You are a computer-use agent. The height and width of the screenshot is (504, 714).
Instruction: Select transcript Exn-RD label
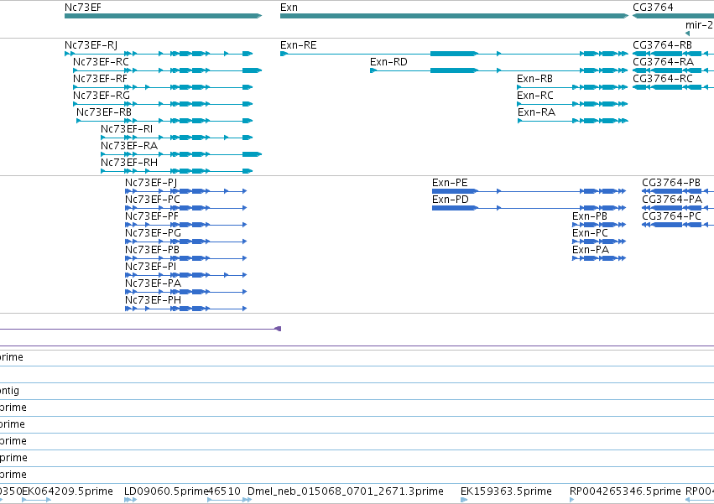pos(388,62)
